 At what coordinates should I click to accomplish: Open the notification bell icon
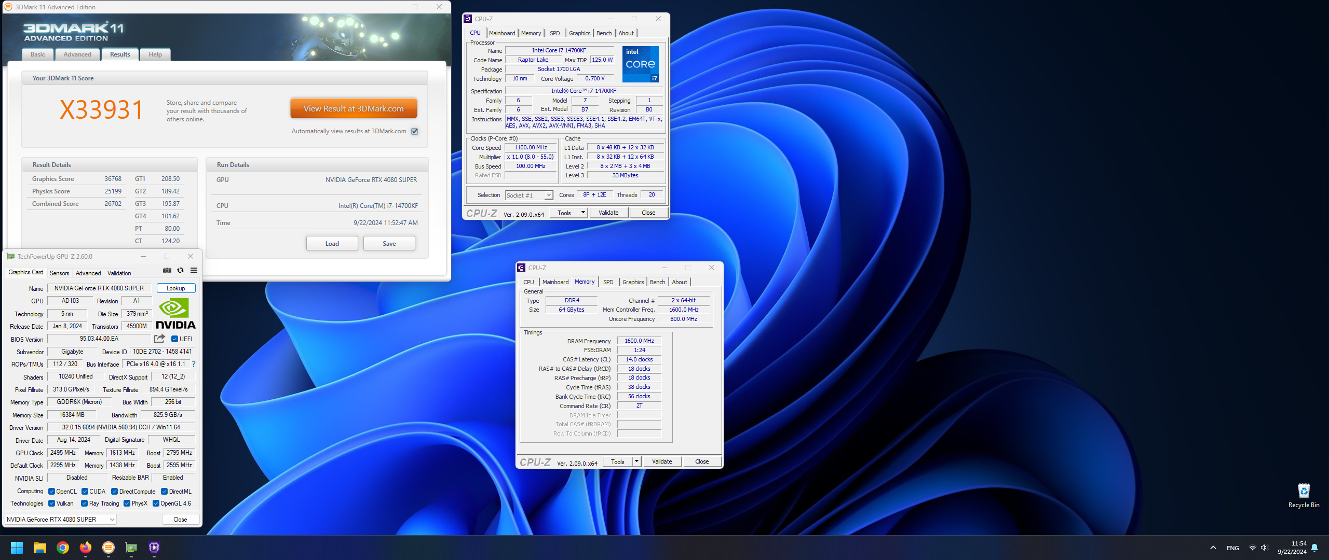click(x=1315, y=548)
